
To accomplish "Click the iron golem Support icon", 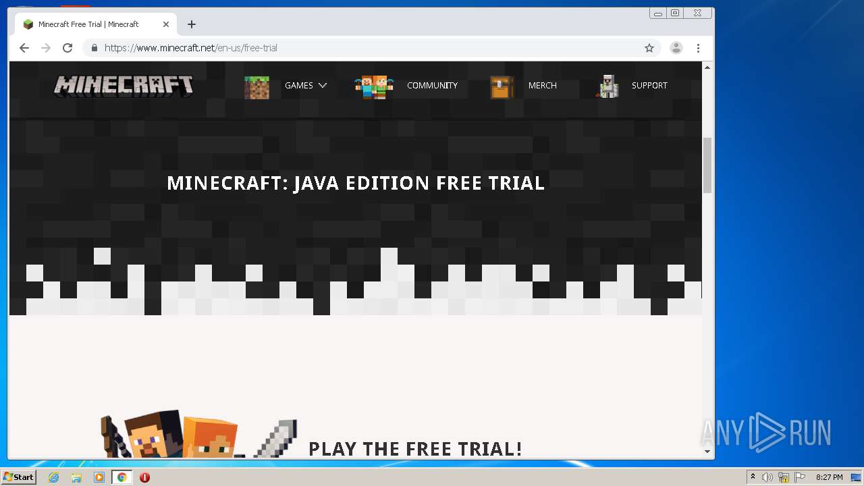I will tap(608, 86).
